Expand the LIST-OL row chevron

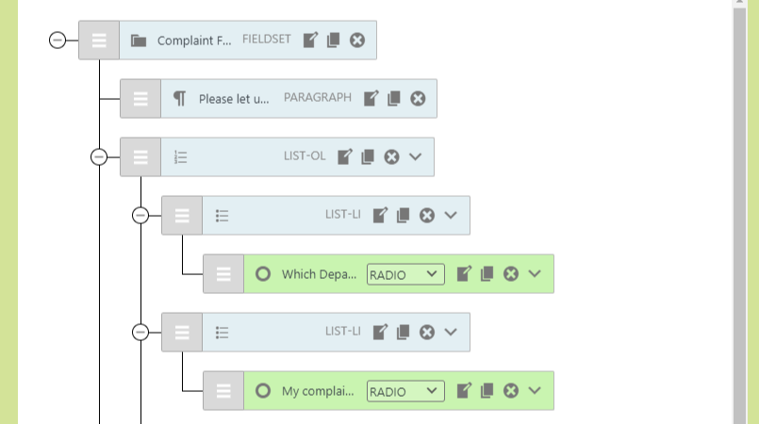416,156
